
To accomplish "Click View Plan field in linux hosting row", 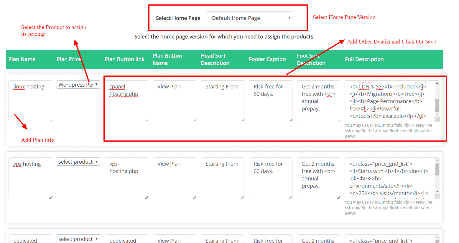I will (174, 101).
